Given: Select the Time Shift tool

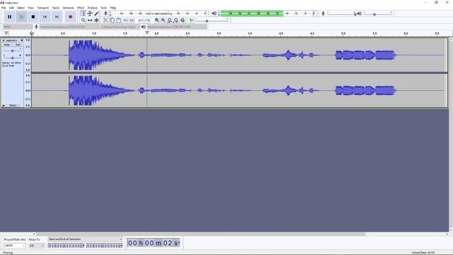Looking at the screenshot, I should (x=90, y=21).
